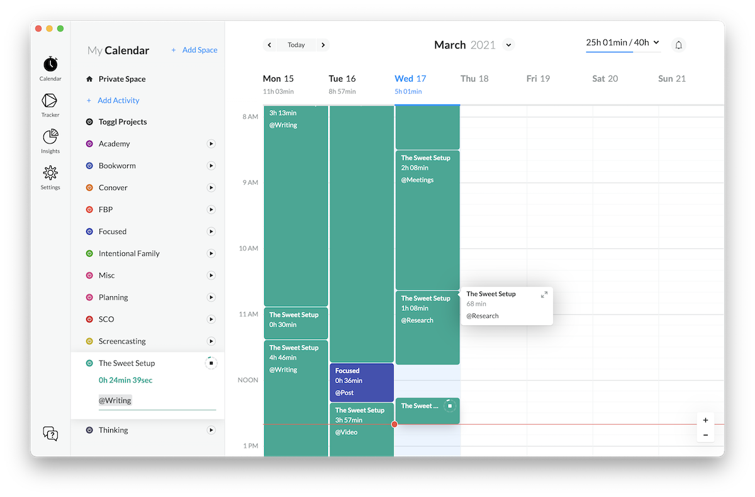Screen dimensions: 755x497
Task: Click the 68 min text in popup
Action: click(476, 304)
